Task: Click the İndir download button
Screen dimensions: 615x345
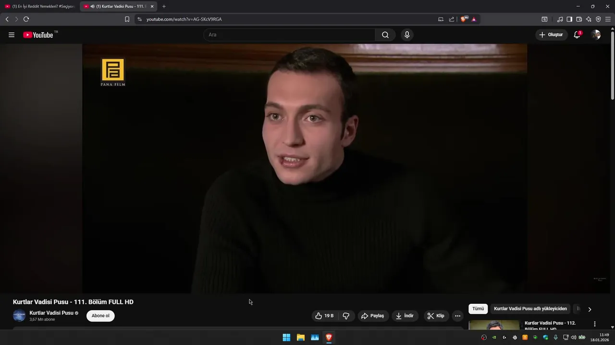Action: click(x=405, y=316)
